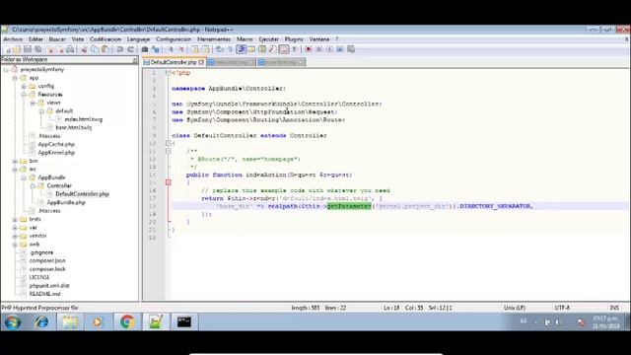Viewport: 631px width, 355px height.
Task: Open the Buscar menu
Action: click(57, 39)
